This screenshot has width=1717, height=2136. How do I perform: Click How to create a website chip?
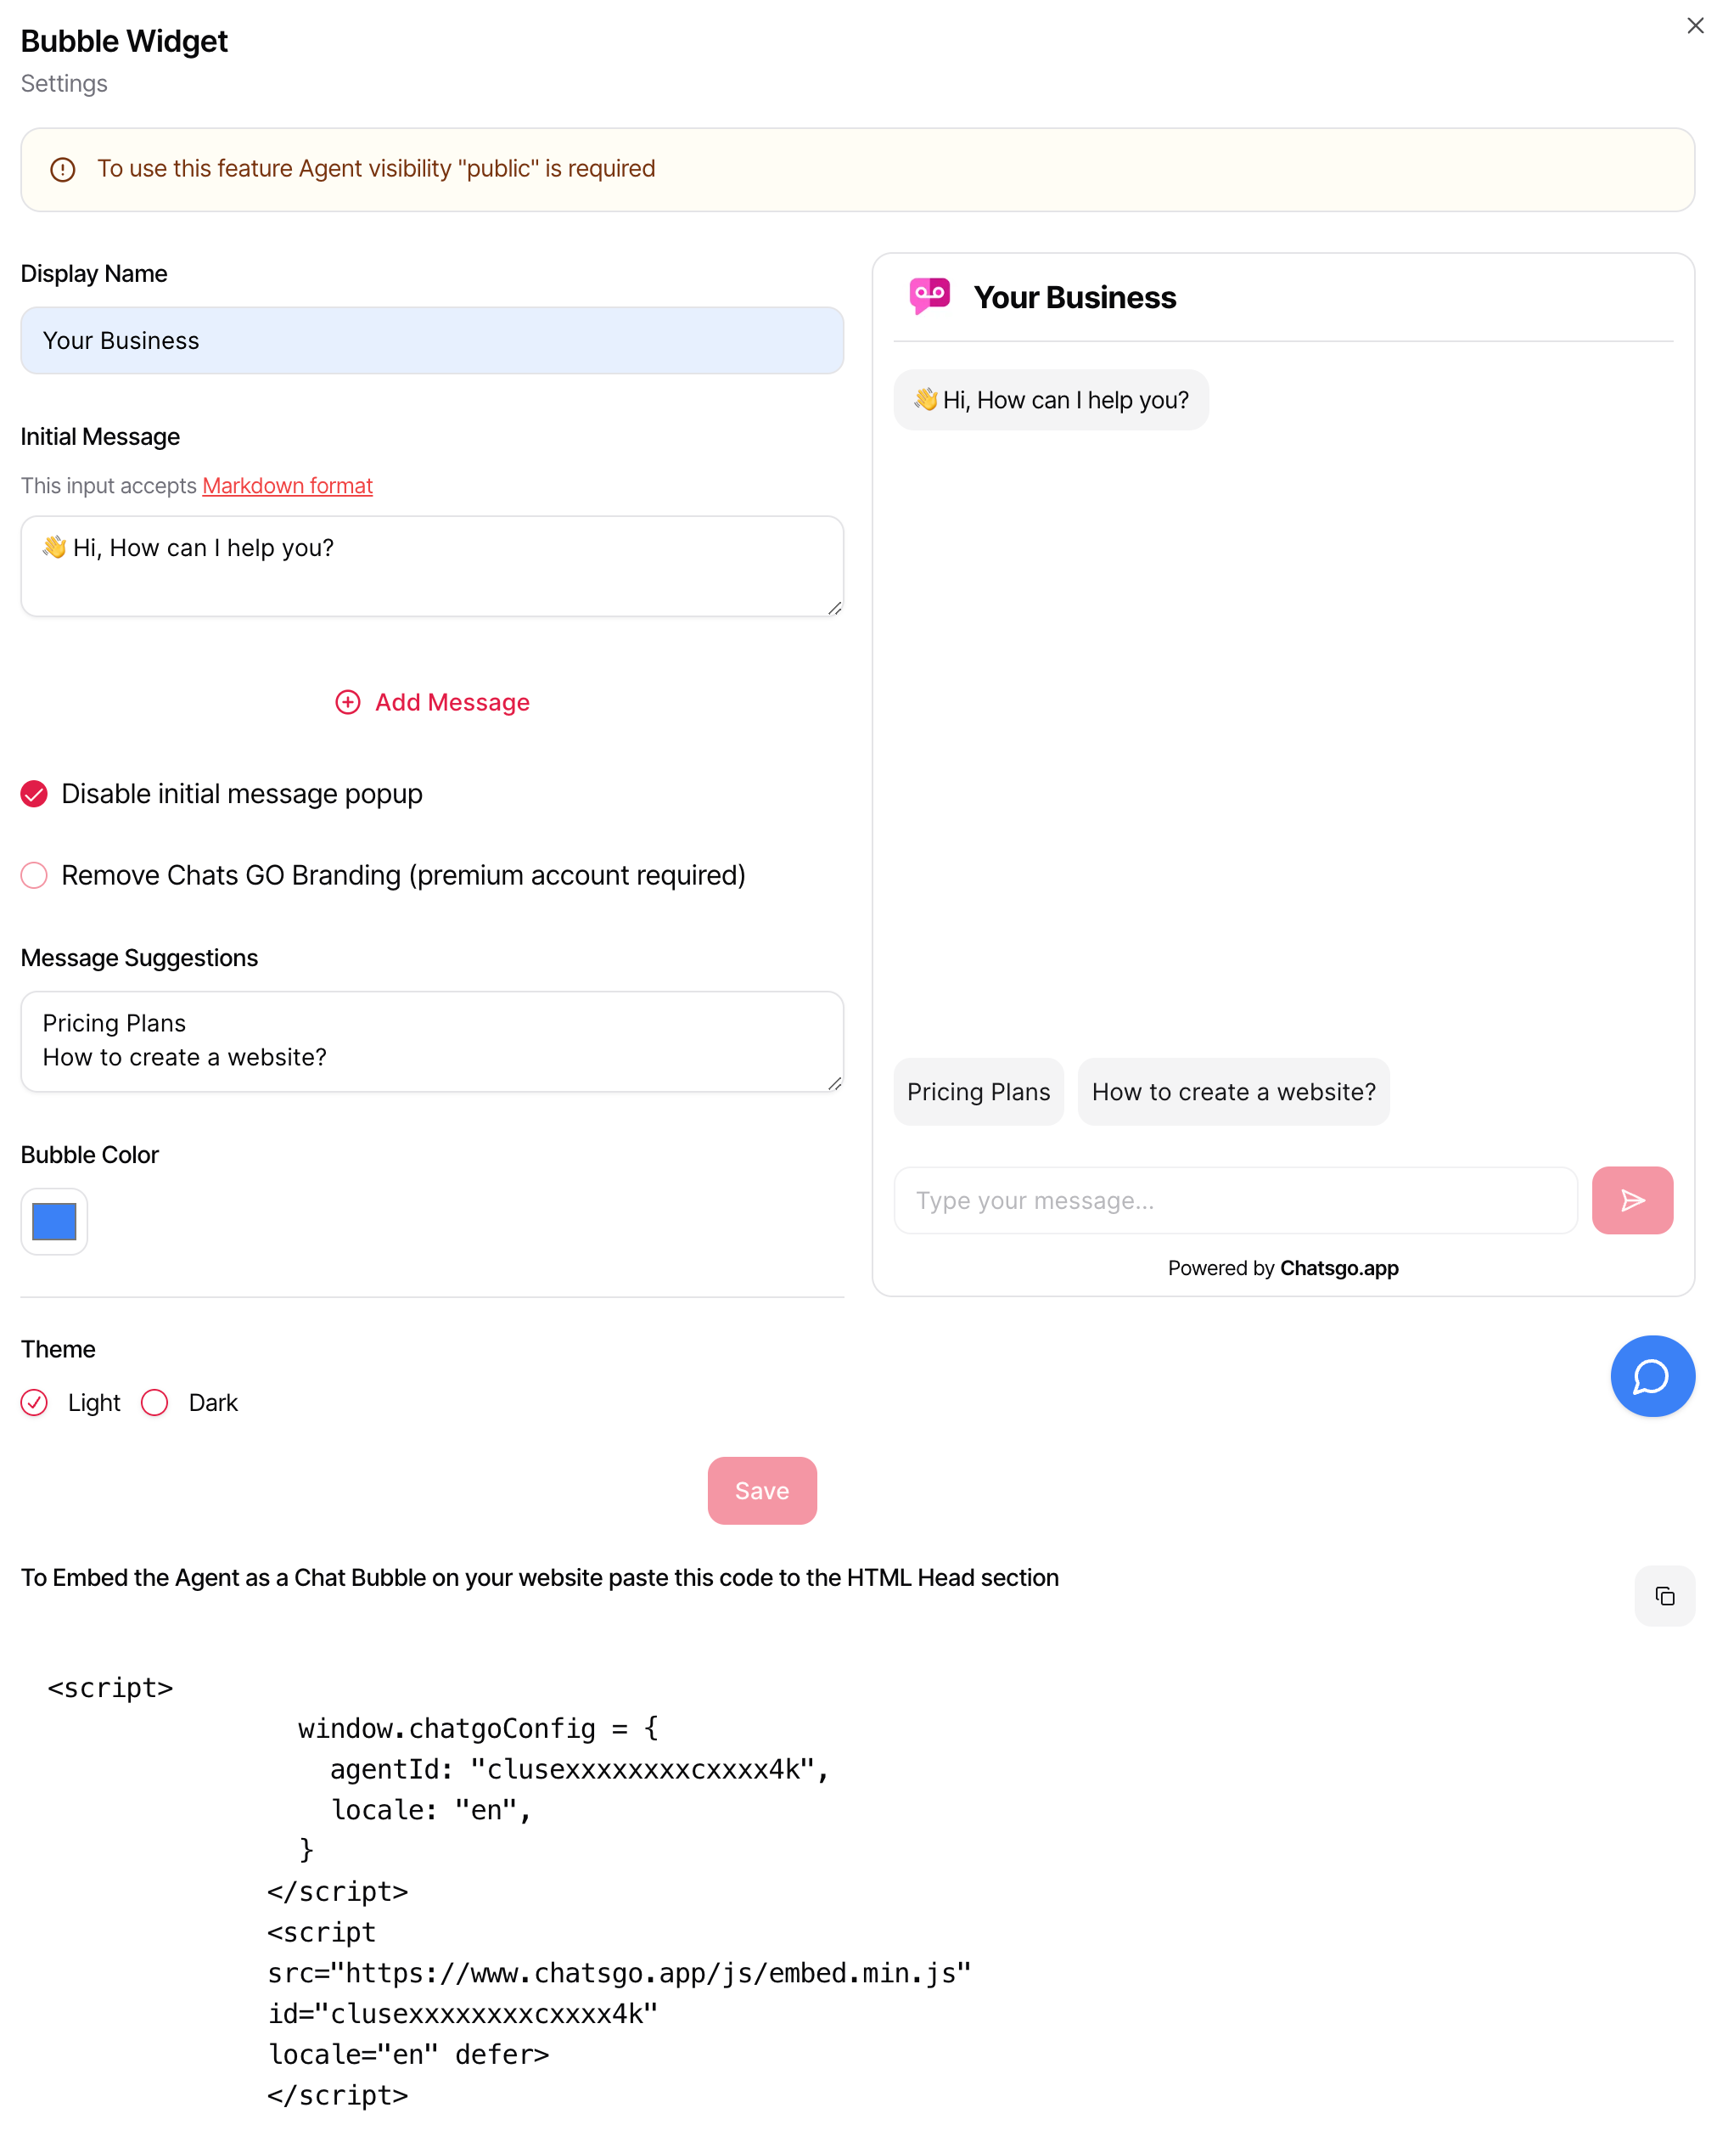tap(1232, 1092)
